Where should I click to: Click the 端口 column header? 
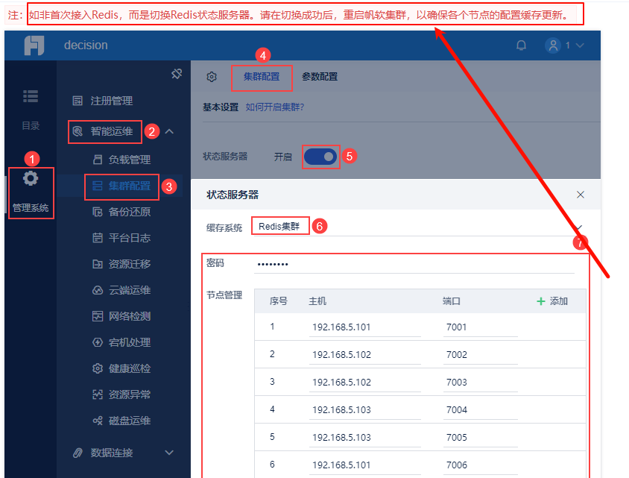tap(452, 301)
